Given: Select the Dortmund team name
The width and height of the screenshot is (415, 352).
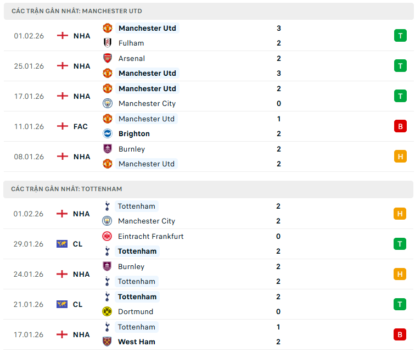Looking at the screenshot, I should point(136,311).
